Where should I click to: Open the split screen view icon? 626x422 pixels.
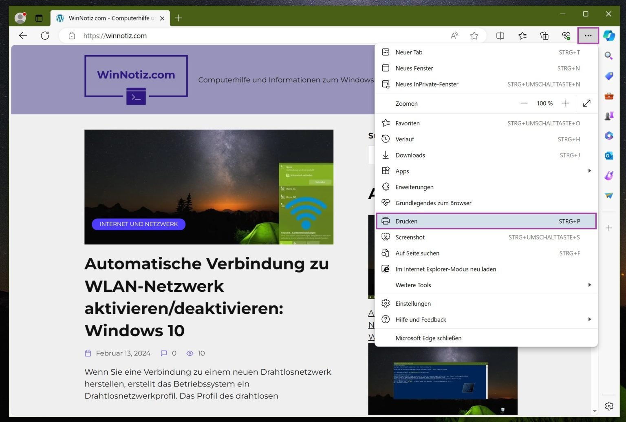tap(500, 36)
